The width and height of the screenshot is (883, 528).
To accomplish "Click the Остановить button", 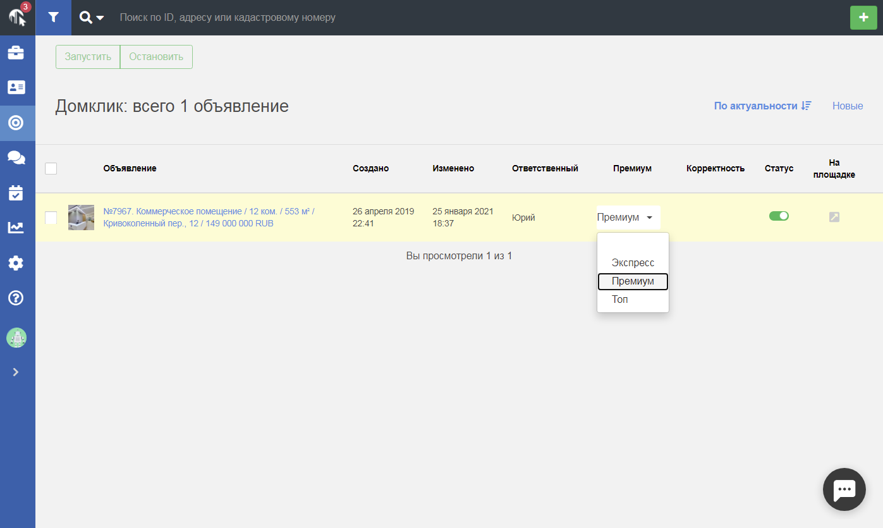I will pos(156,57).
